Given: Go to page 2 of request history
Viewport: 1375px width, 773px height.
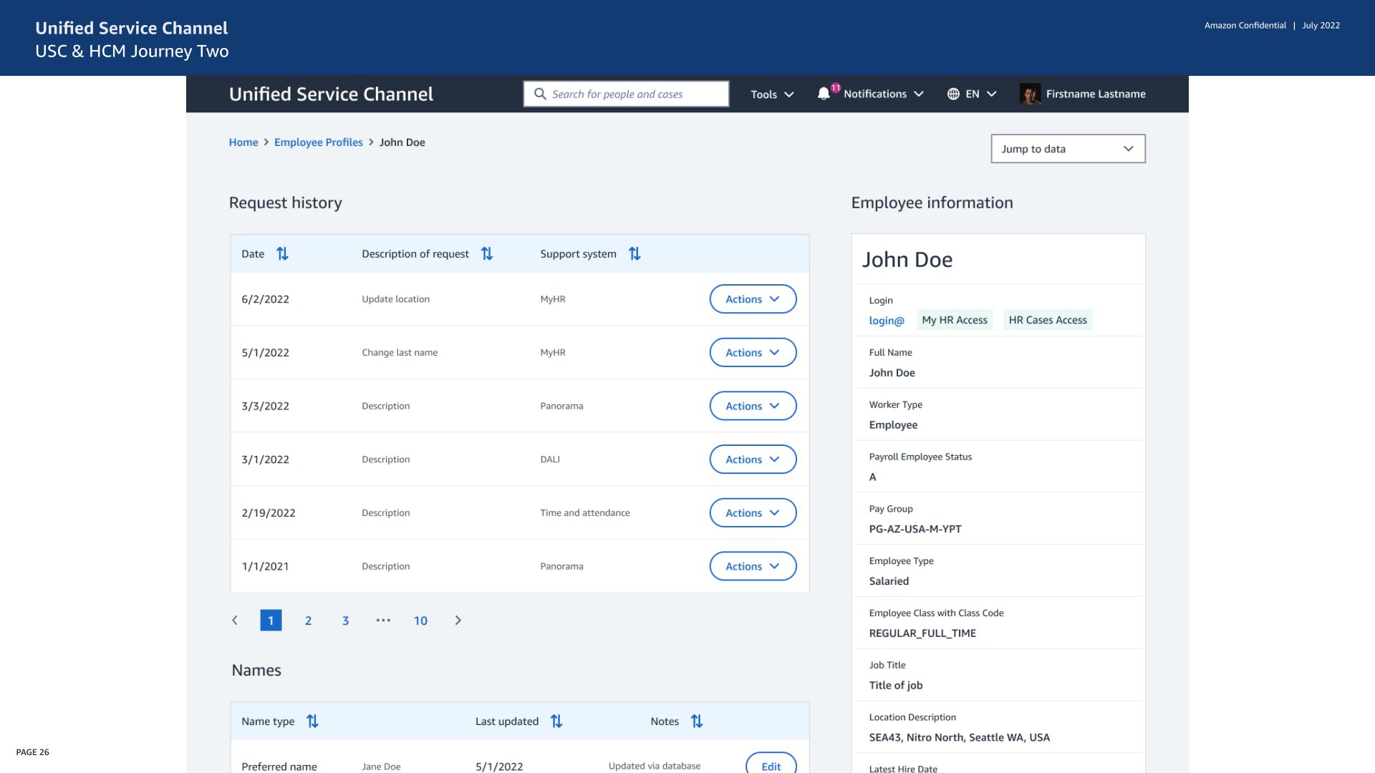Looking at the screenshot, I should (x=308, y=621).
